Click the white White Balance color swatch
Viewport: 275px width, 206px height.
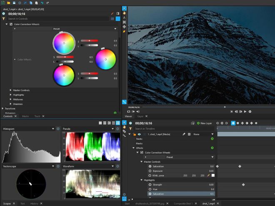point(213,175)
